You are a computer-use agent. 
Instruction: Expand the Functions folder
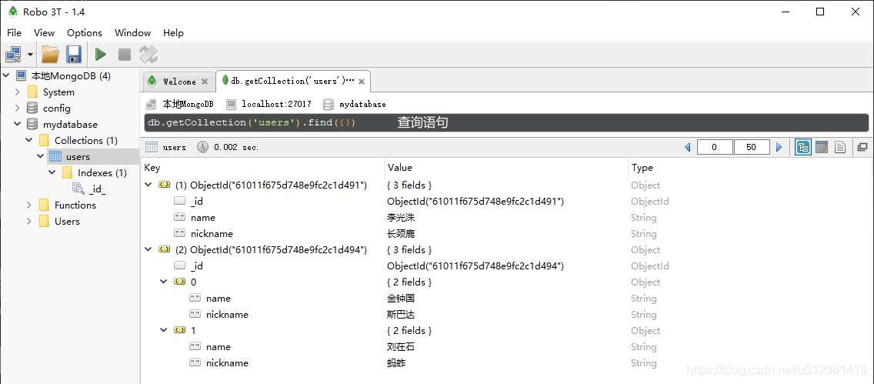pyautogui.click(x=29, y=205)
